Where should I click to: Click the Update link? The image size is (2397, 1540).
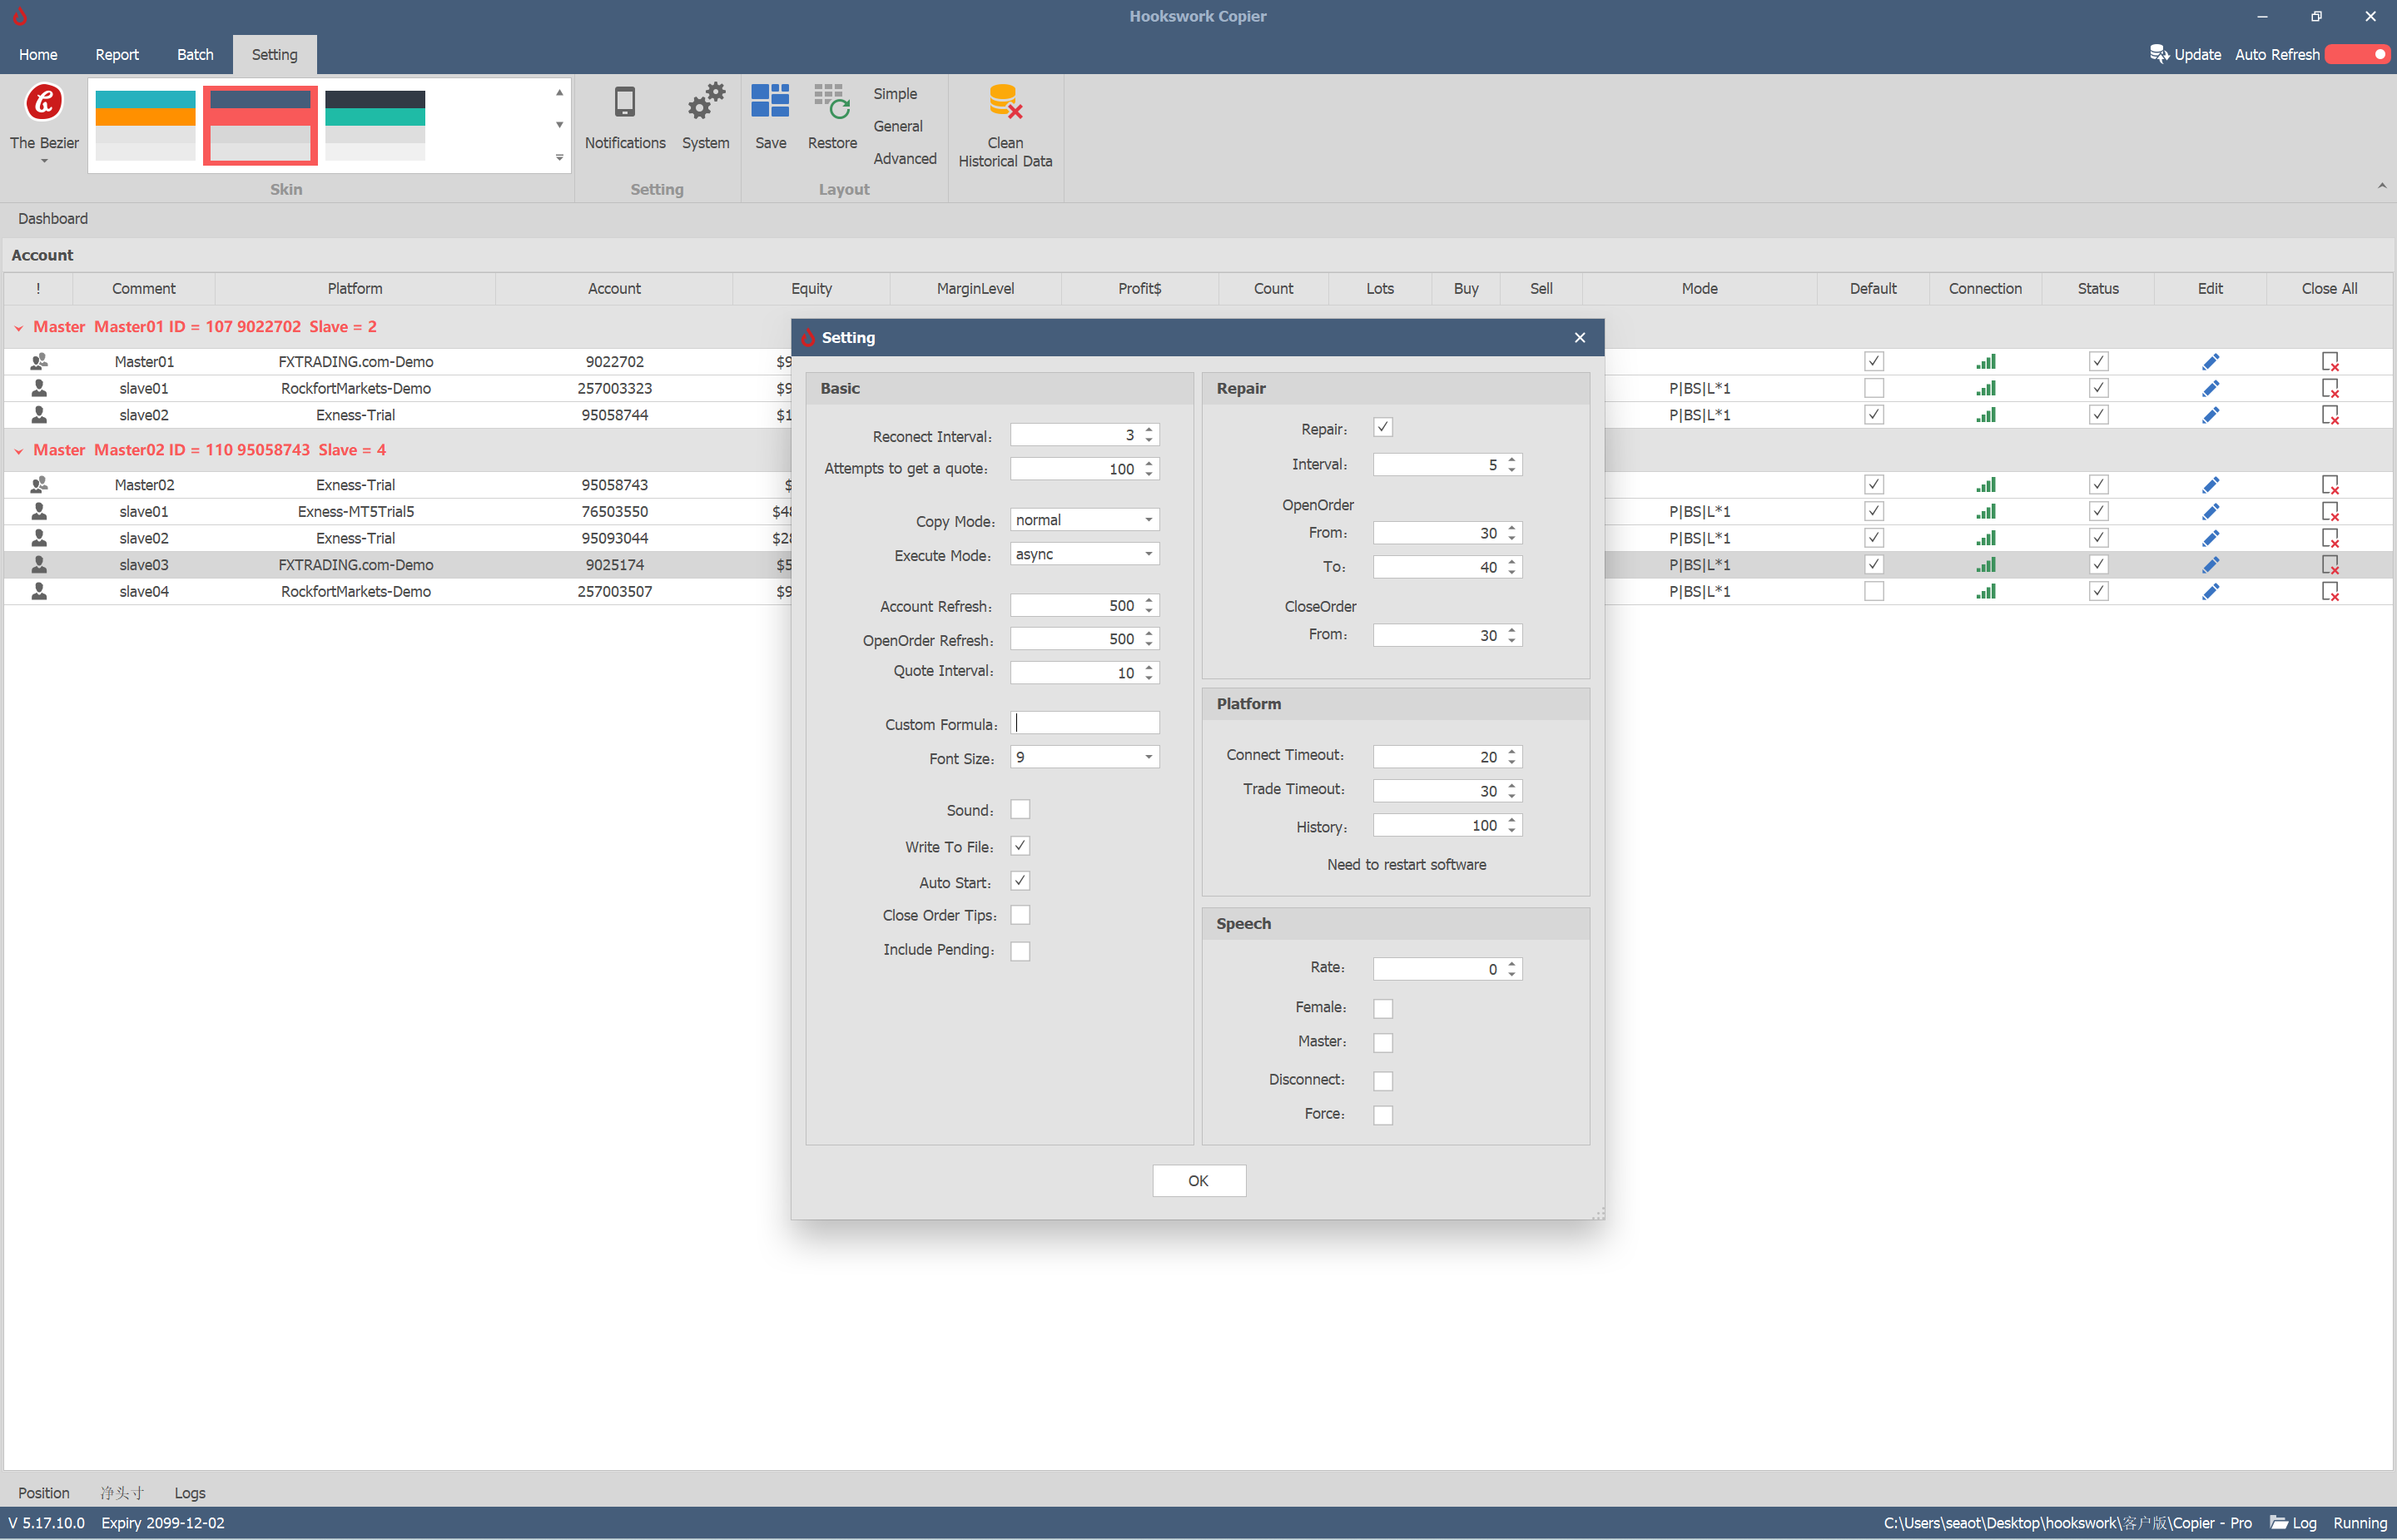click(x=2197, y=55)
